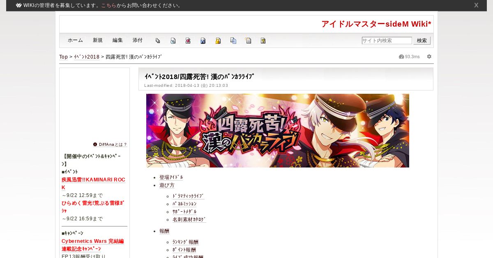Click the blue two-pages diff icon
This screenshot has width=493, height=258.
[x=233, y=41]
